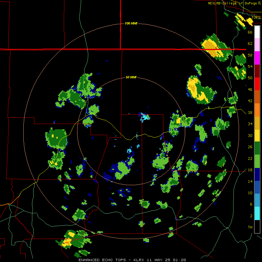Viewport: 262px width, 262px height.
Task: Click the navy blue legend color band
Action: coord(257,174)
